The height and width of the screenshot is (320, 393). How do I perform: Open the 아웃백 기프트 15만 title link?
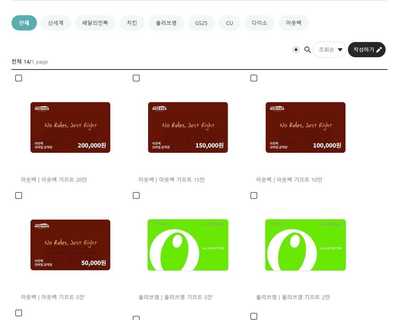[x=172, y=180]
